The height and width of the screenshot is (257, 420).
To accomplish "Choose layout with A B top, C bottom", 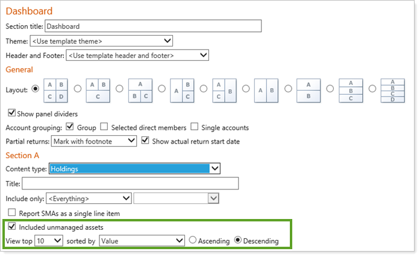I will click(x=98, y=90).
